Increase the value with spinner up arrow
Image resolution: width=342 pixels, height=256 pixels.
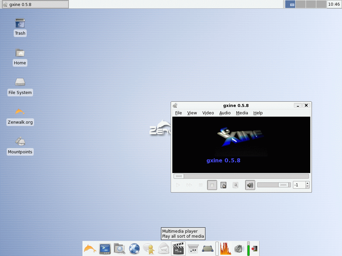(307, 183)
